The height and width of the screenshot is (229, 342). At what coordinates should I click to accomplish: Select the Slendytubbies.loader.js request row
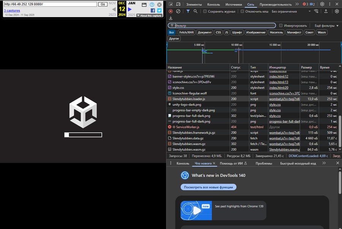(x=253, y=99)
